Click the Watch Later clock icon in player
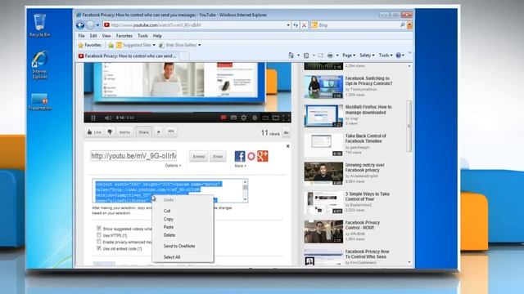 [255, 118]
